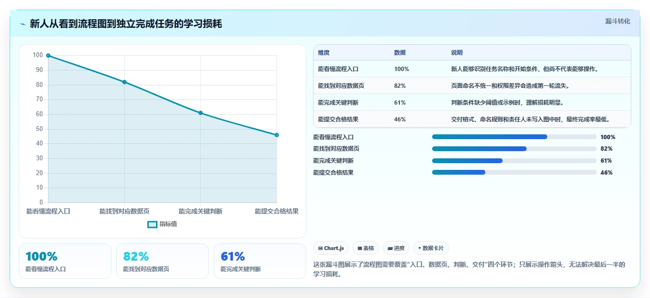Image resolution: width=650 pixels, height=298 pixels.
Task: Click the chart data point at 82
Action: [x=124, y=82]
